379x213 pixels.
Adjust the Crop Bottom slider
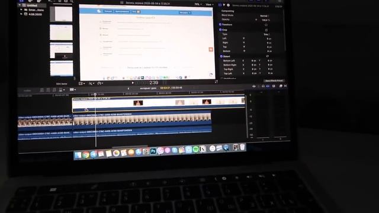pos(244,51)
